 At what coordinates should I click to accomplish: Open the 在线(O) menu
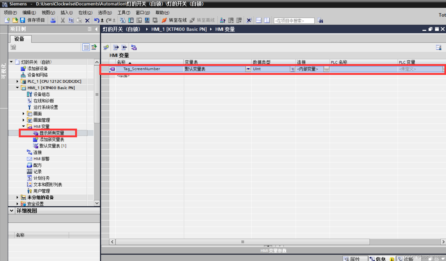tap(85, 12)
